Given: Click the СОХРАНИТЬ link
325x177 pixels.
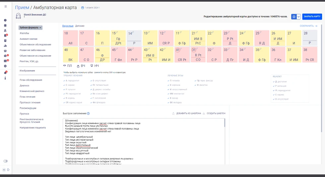Looking at the screenshot, I should (308, 26).
